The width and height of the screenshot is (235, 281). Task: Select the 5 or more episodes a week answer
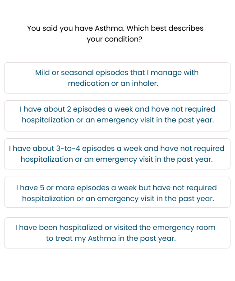click(117, 192)
